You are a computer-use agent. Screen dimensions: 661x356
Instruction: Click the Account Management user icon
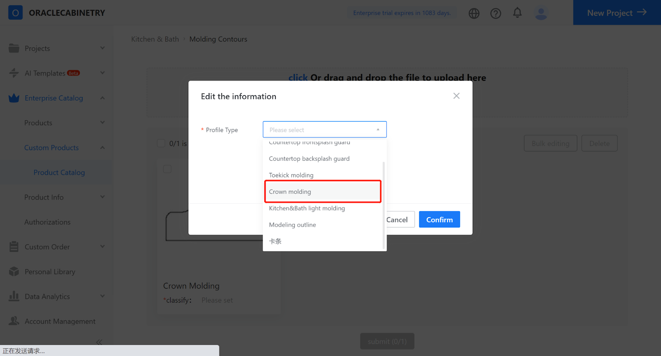[14, 321]
